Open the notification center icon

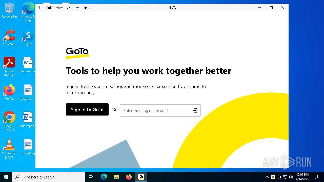pos(316,177)
